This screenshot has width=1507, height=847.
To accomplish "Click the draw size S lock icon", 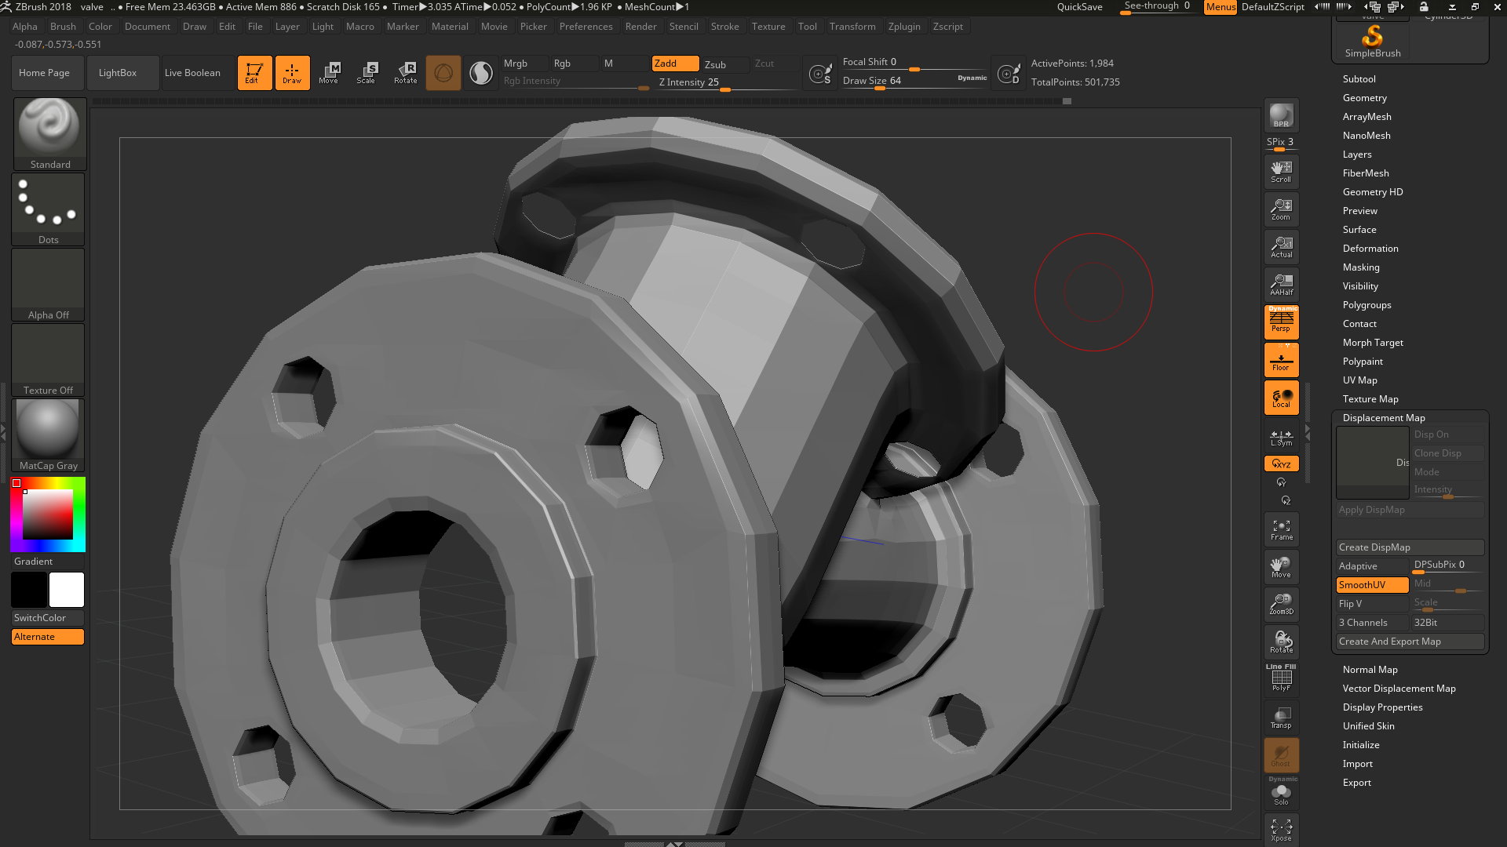I will (820, 74).
